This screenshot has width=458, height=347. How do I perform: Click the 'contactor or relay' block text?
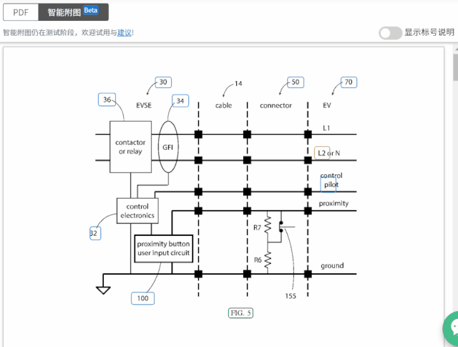(x=130, y=147)
